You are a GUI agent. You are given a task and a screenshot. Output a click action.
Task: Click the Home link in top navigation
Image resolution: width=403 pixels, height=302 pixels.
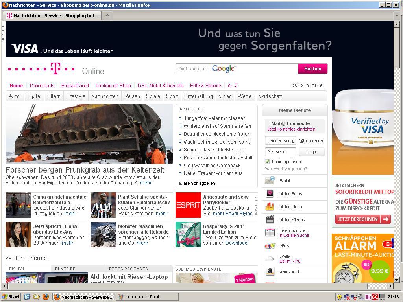(x=16, y=85)
